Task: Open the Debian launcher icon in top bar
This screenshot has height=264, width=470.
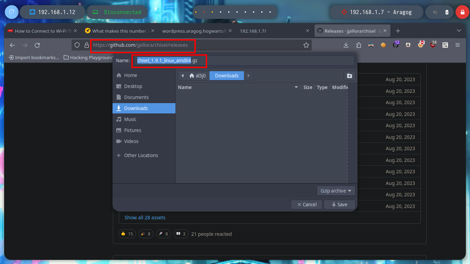Action: coord(11,12)
